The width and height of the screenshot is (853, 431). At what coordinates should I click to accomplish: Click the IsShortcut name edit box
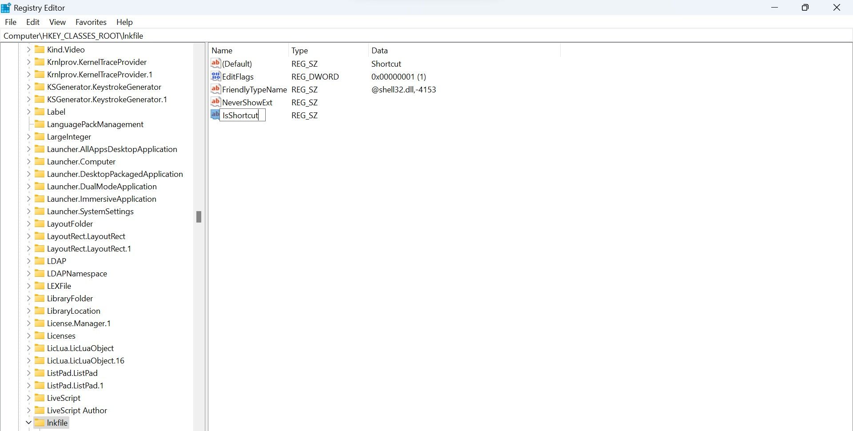(243, 115)
